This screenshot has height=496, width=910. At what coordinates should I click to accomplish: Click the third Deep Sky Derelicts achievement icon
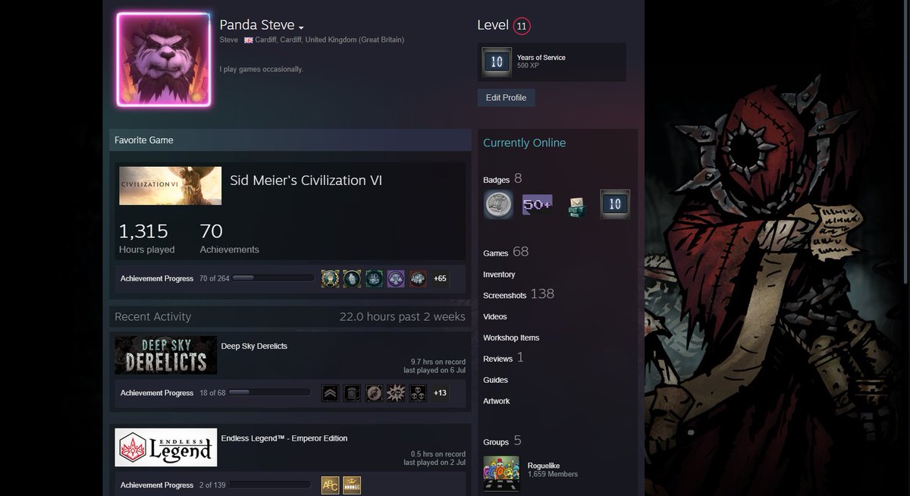(374, 393)
